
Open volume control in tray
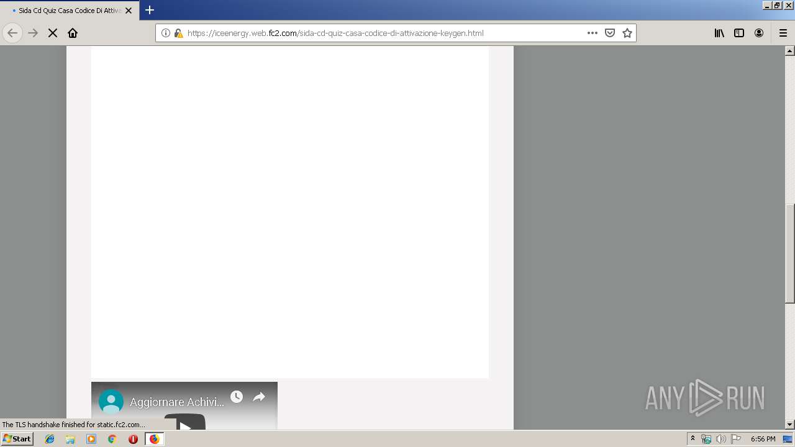click(721, 439)
